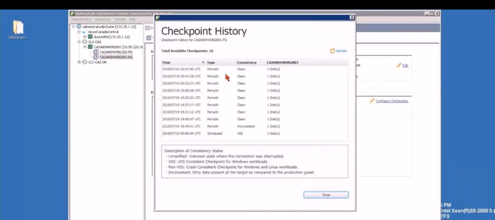
Task: Click the leaf icon in the Checkpoint History title bar
Action: click(x=158, y=17)
